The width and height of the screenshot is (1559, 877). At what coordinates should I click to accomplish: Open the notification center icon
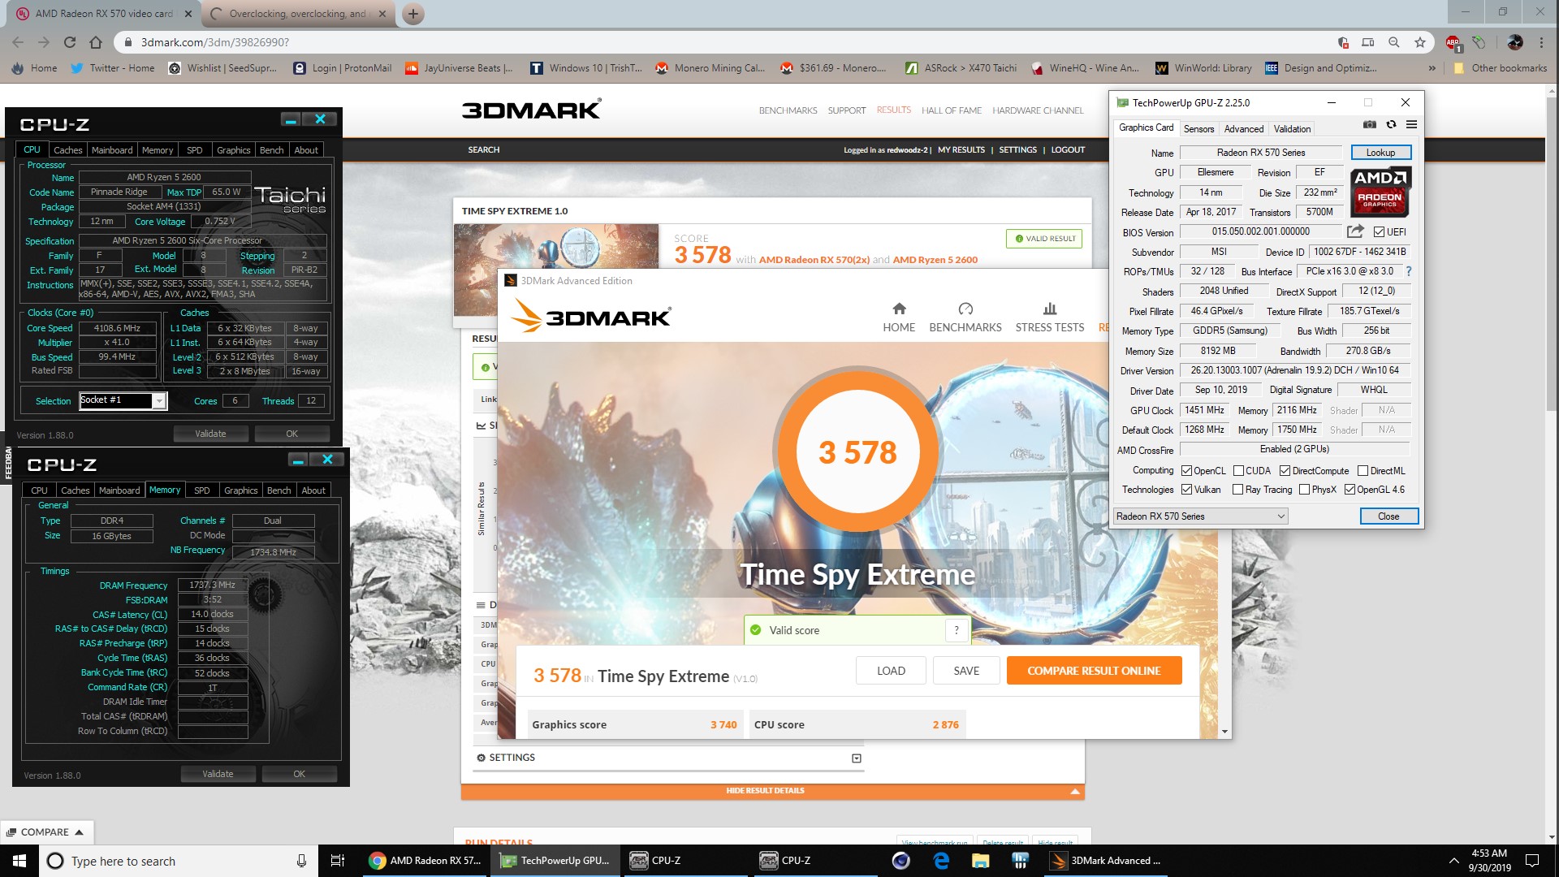[1532, 861]
